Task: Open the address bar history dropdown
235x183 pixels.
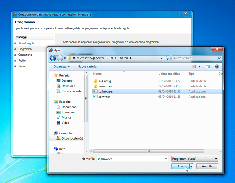Action: pos(161,58)
